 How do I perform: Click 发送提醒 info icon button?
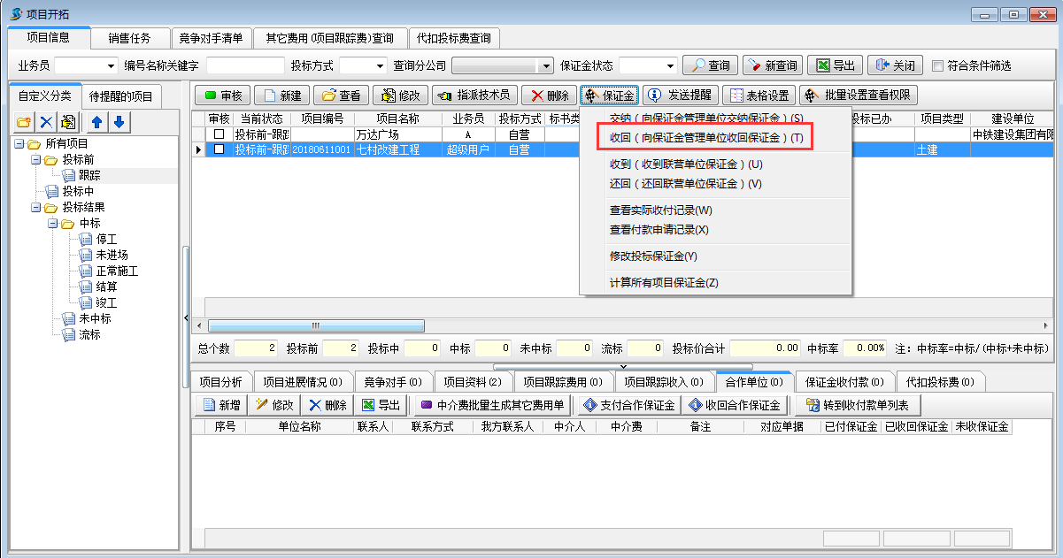(680, 96)
